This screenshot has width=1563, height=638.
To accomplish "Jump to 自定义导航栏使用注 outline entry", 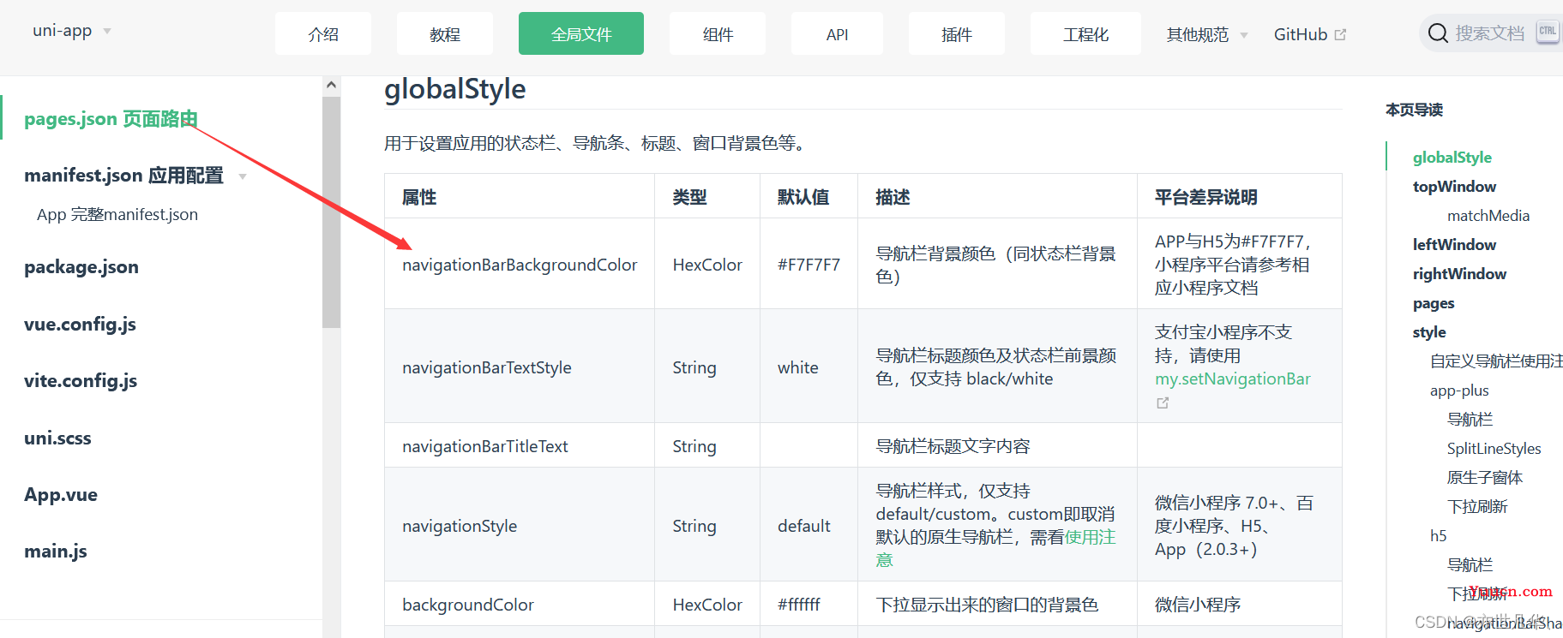I will tap(1496, 361).
